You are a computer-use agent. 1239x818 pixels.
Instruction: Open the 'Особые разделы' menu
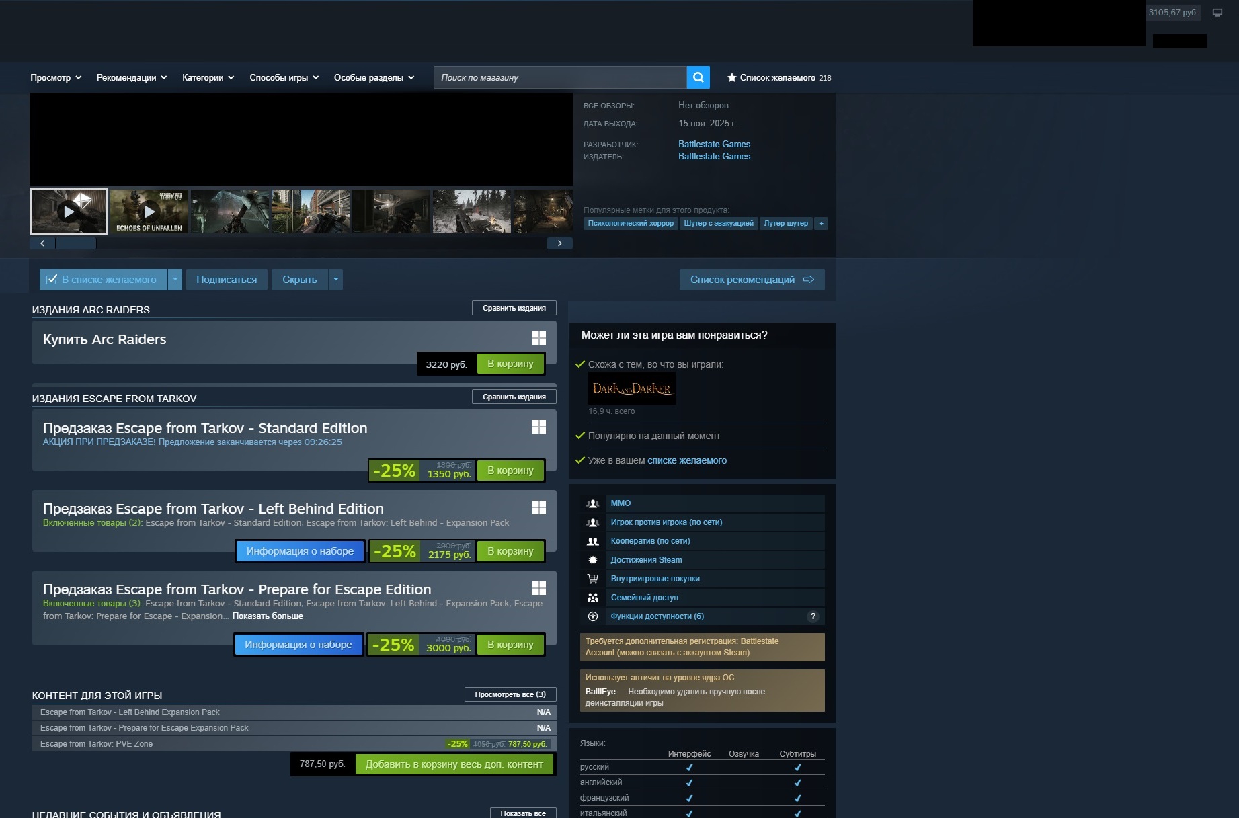click(374, 78)
